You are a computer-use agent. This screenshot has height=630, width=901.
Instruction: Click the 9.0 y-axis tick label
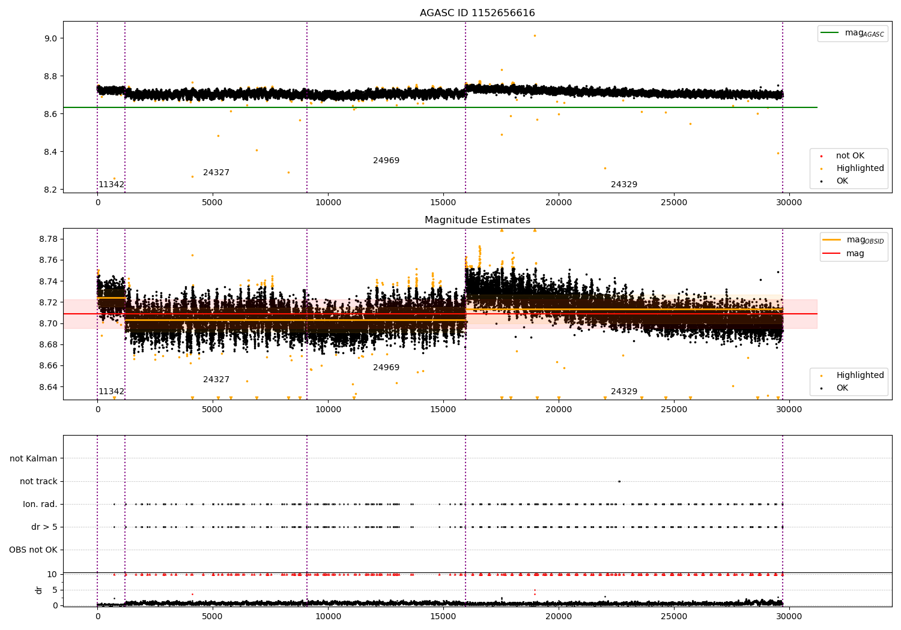[x=50, y=38]
